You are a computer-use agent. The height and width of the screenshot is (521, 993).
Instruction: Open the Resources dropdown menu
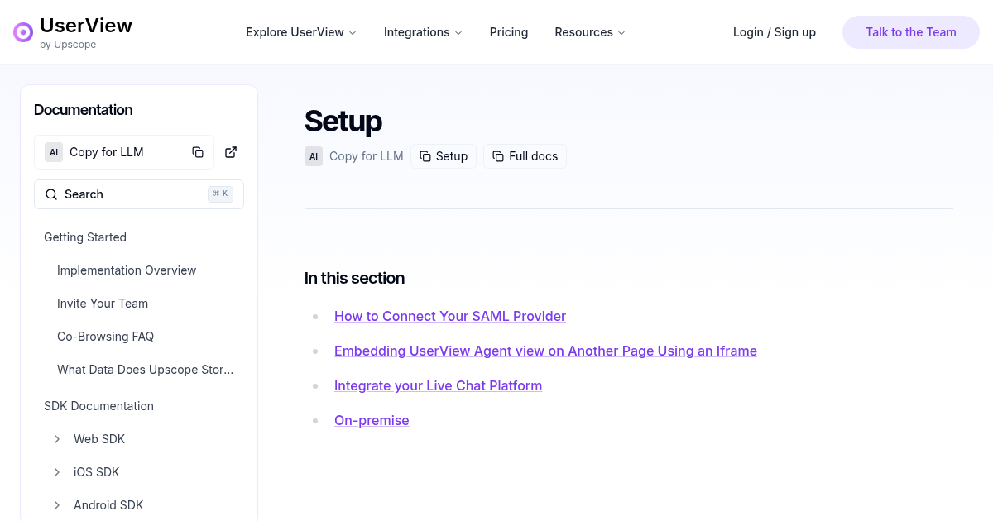590,32
